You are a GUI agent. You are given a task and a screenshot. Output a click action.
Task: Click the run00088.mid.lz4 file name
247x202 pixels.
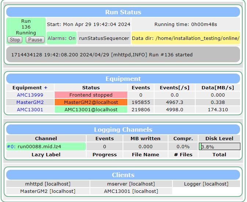click(39, 146)
